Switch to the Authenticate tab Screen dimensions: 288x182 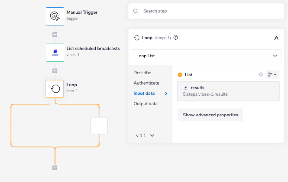[x=146, y=83]
